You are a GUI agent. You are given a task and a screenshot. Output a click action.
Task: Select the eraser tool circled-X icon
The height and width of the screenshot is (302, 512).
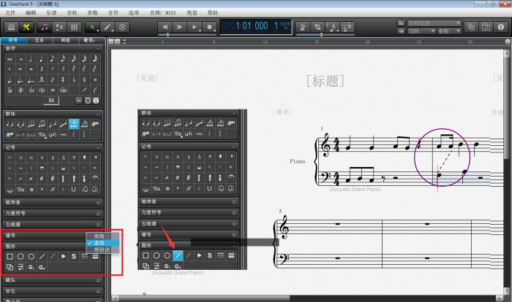tap(122, 27)
